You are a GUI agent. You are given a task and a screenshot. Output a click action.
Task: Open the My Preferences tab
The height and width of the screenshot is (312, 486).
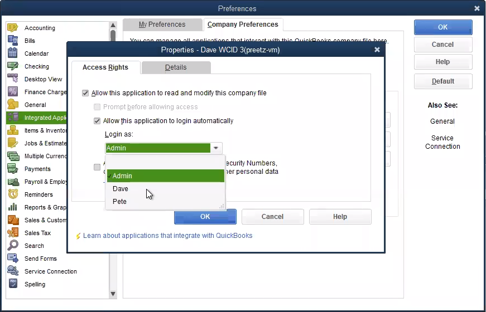coord(162,25)
